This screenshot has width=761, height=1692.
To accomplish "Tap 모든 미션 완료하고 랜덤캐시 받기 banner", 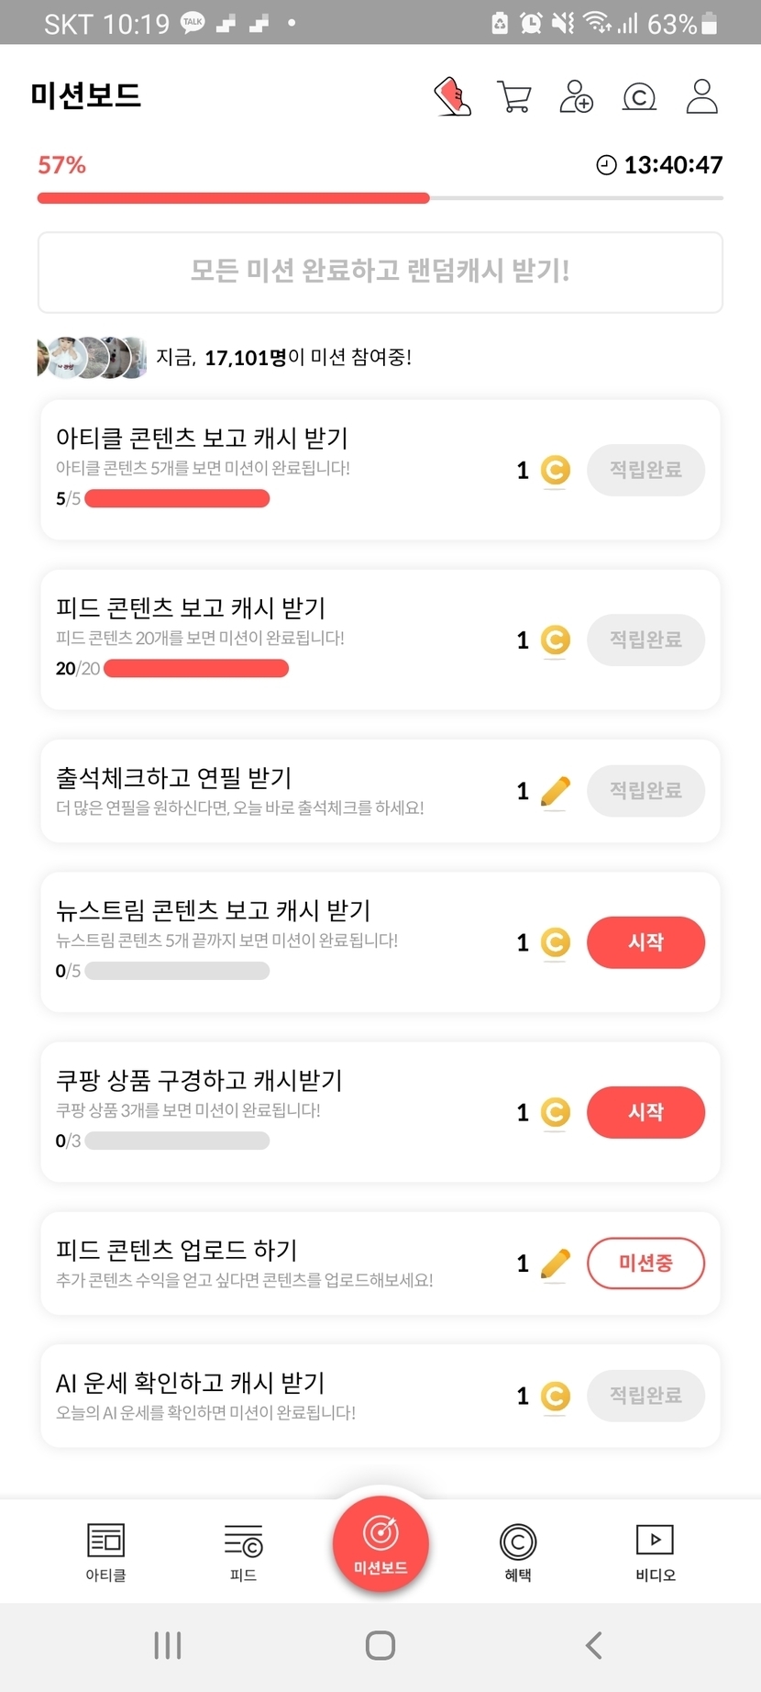I will coord(380,272).
